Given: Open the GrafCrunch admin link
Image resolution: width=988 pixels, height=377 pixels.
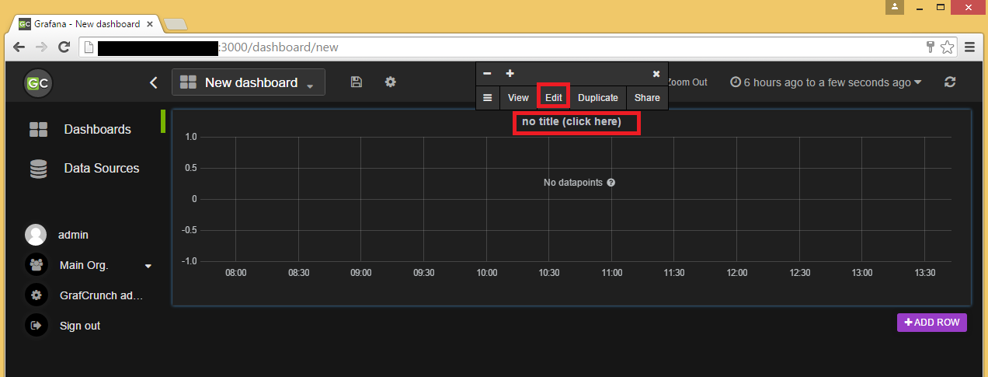Looking at the screenshot, I should pyautogui.click(x=102, y=295).
